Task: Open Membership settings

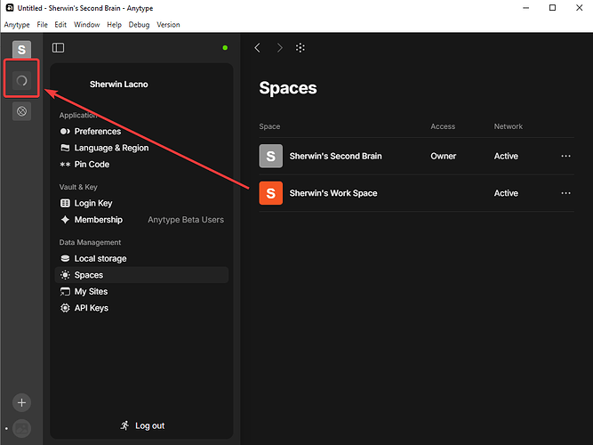Action: pos(141,220)
